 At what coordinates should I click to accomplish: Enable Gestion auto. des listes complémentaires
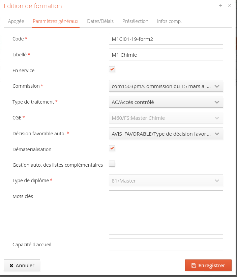pyautogui.click(x=112, y=164)
